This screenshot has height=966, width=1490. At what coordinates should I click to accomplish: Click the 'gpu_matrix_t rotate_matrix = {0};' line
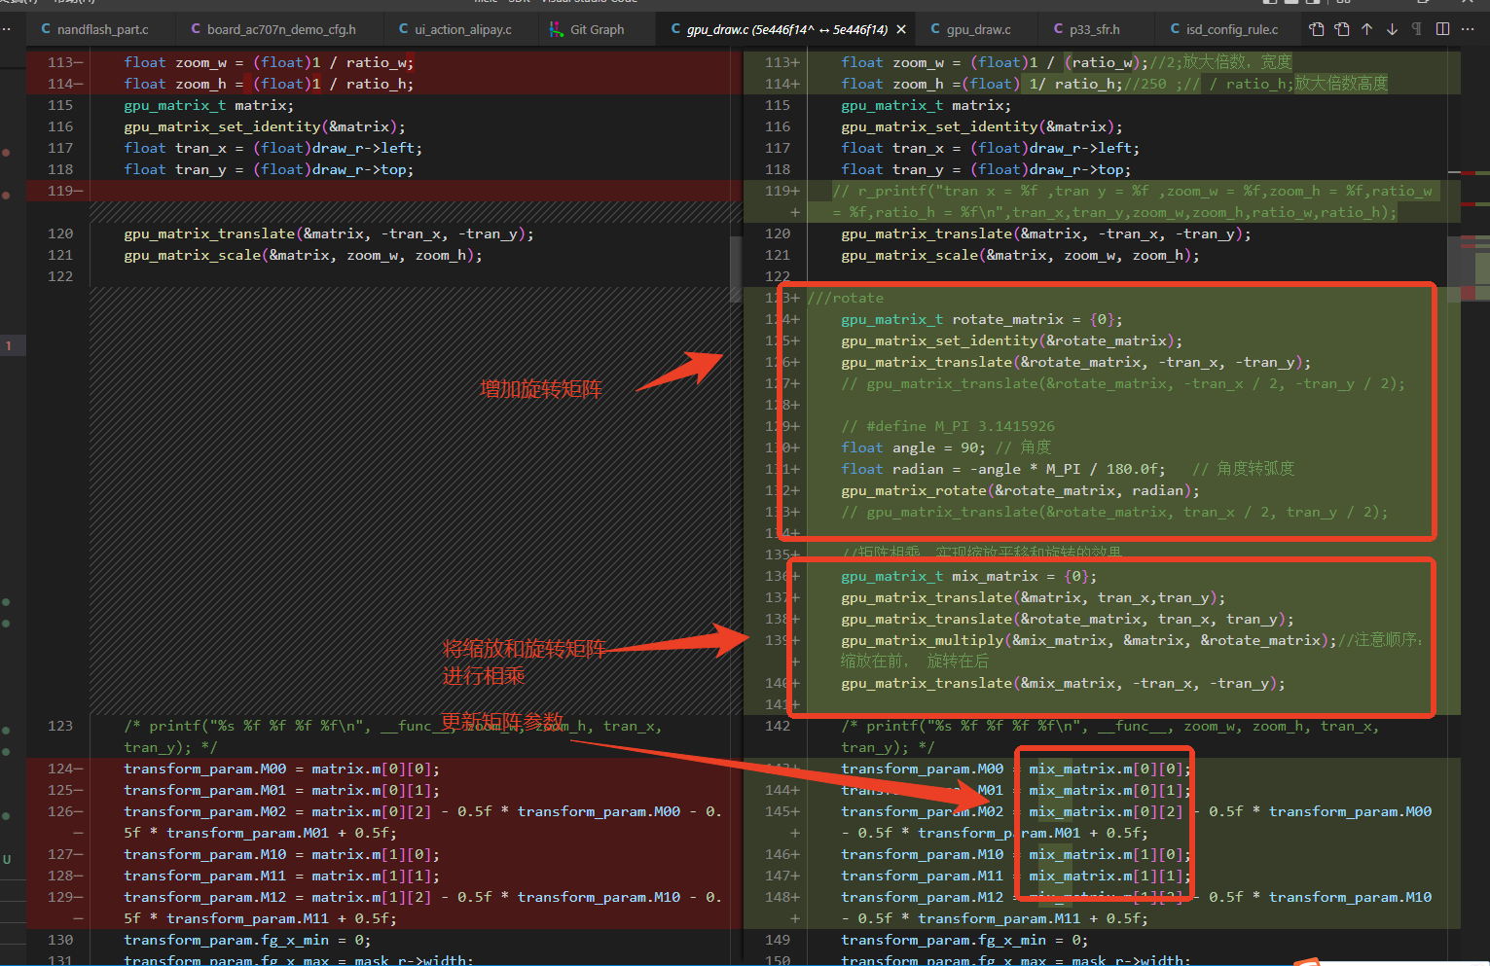click(x=982, y=319)
